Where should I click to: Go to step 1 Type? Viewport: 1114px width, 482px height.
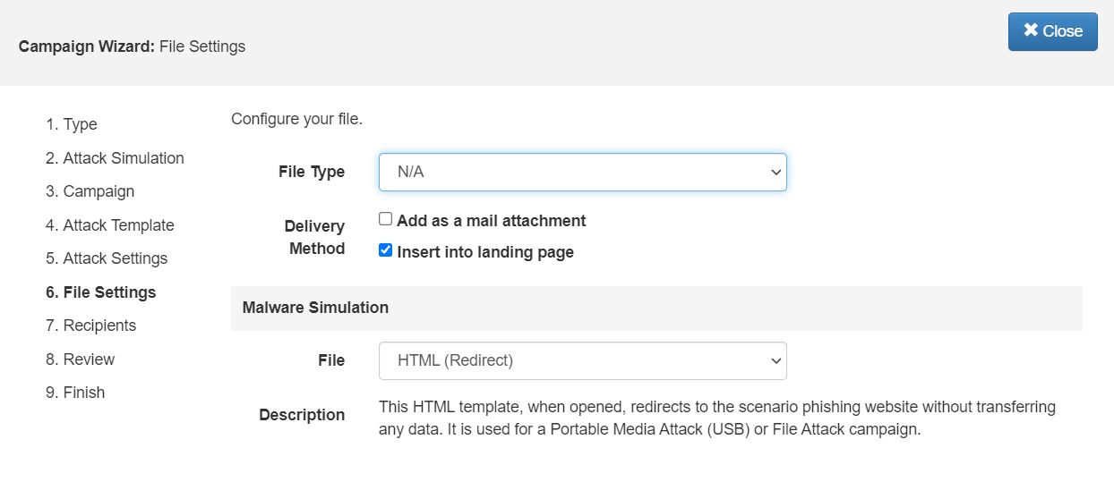72,124
